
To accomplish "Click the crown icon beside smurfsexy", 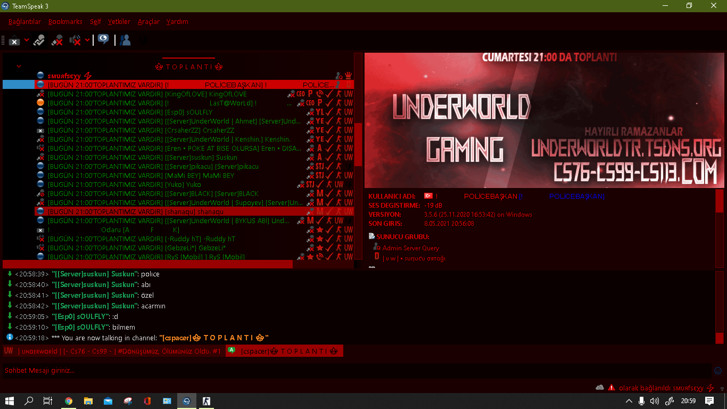I will 349,76.
